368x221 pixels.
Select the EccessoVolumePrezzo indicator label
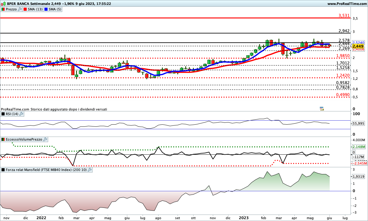[x=24, y=139]
